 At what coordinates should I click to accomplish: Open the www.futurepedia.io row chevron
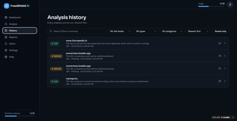tap(225, 43)
